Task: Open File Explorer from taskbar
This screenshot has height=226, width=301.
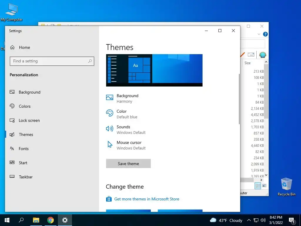Action: click(36, 220)
